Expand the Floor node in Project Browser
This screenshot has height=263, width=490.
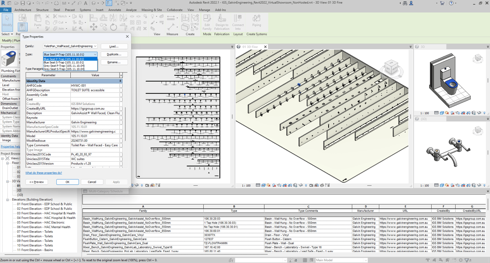click(x=8, y=163)
